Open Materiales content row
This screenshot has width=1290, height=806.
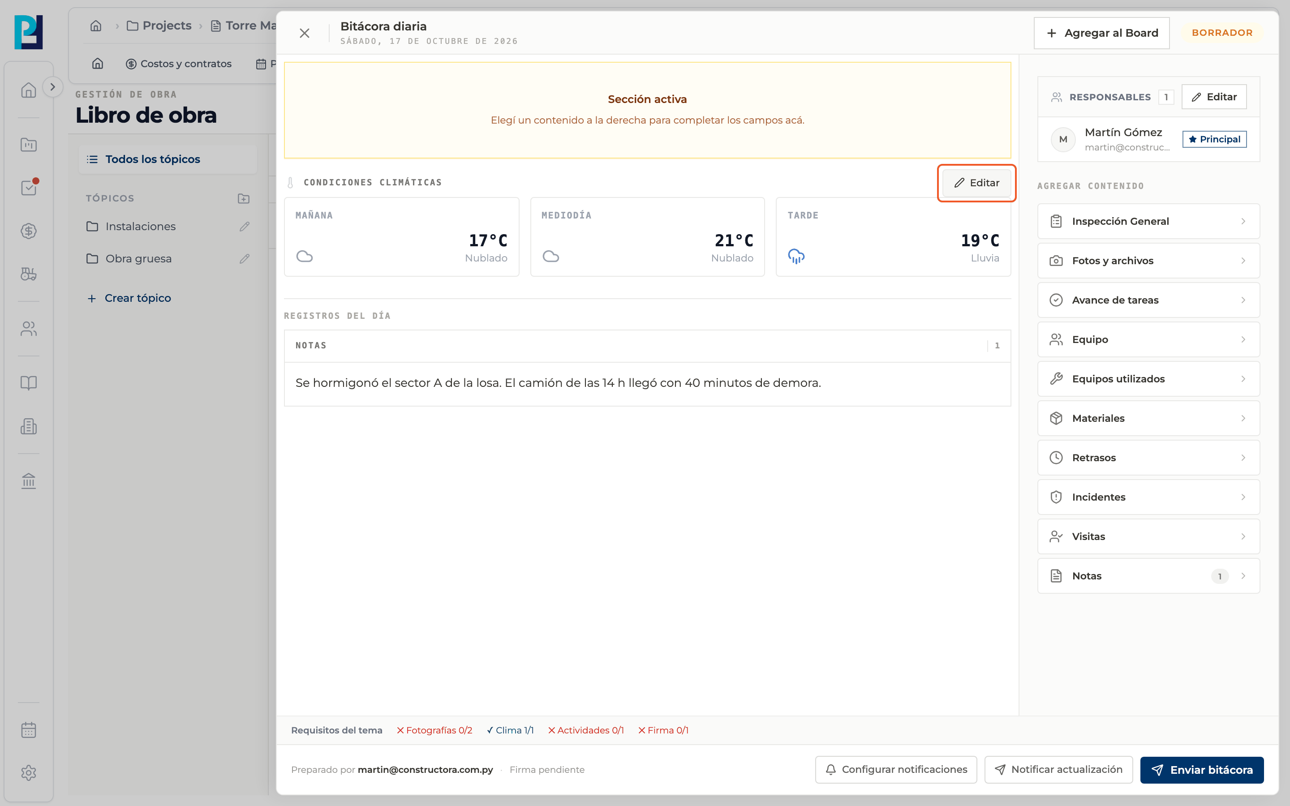click(x=1148, y=419)
